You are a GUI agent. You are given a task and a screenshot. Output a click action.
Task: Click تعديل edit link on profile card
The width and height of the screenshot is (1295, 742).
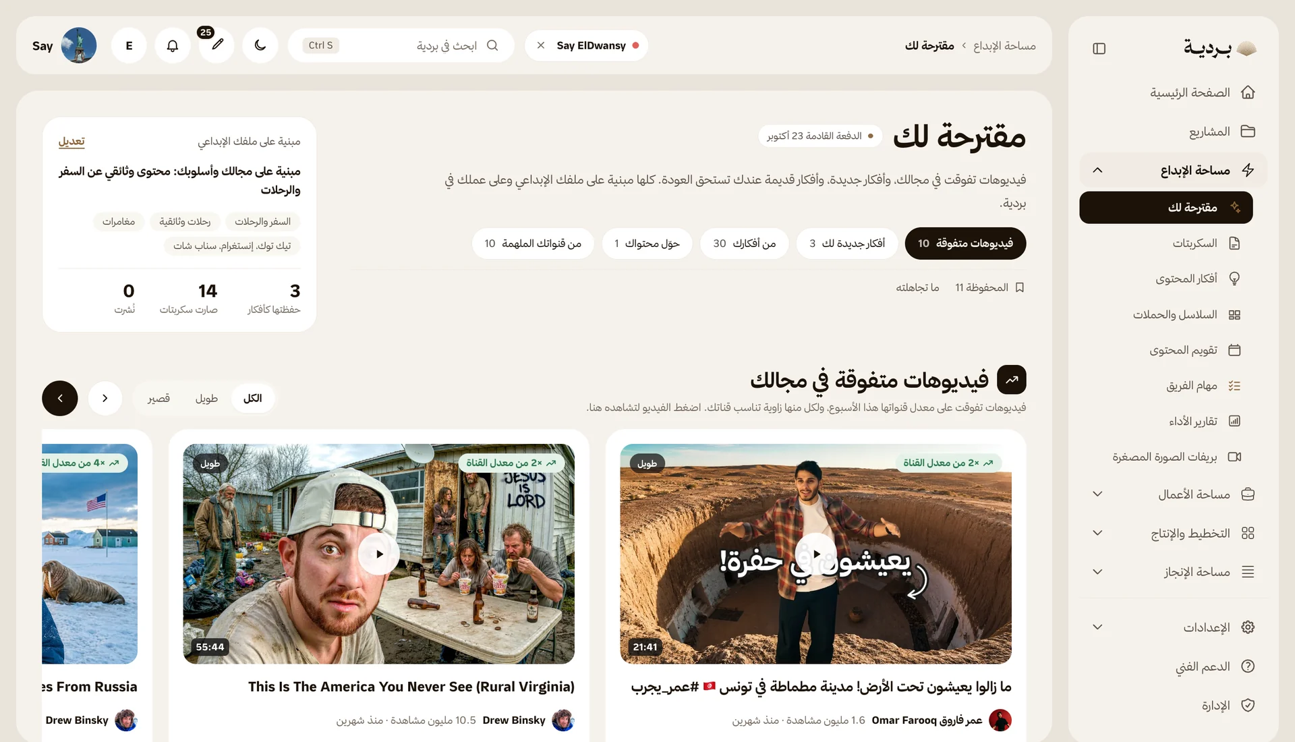(71, 142)
